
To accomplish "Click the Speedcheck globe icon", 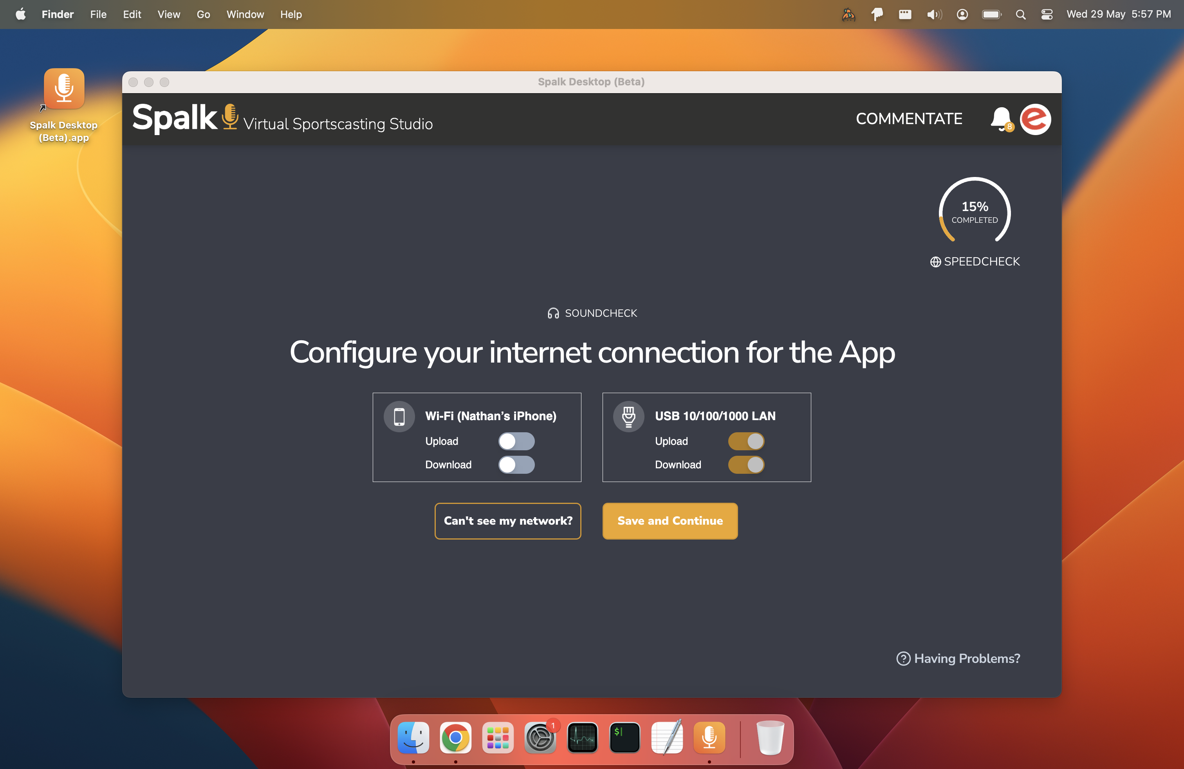I will (x=935, y=262).
